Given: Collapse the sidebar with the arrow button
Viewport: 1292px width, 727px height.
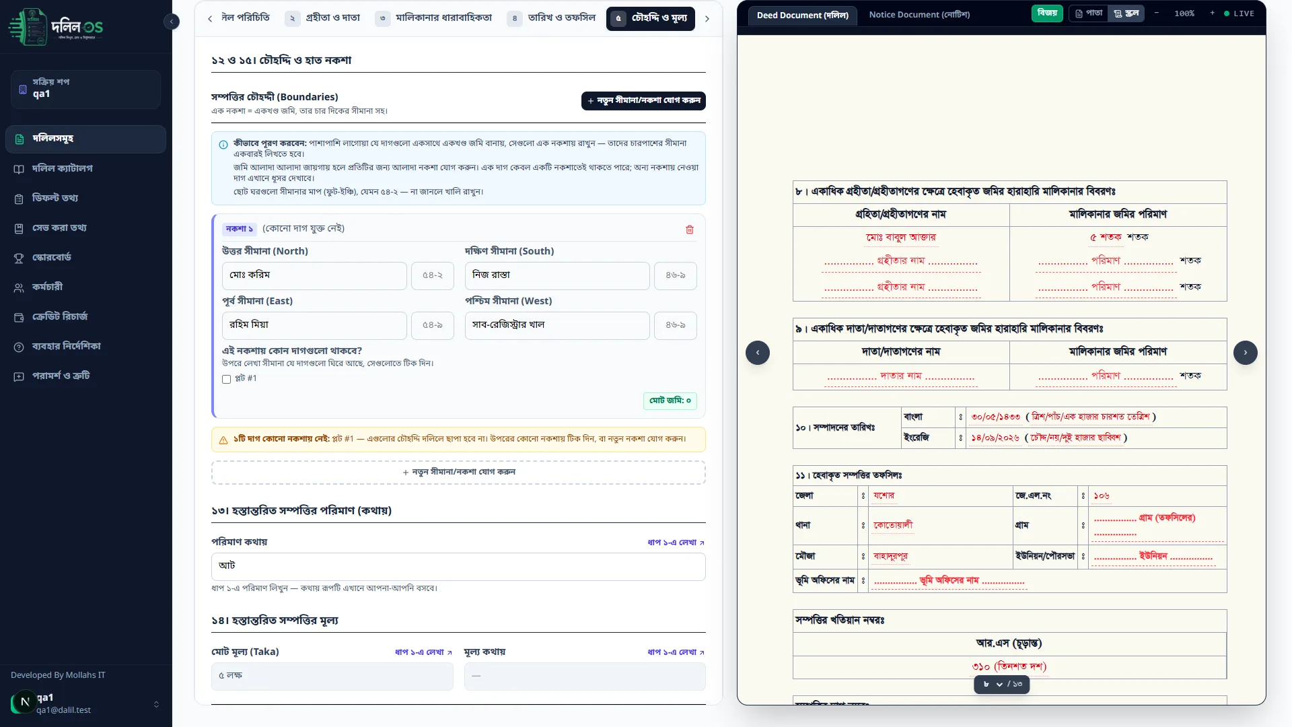Looking at the screenshot, I should [172, 22].
